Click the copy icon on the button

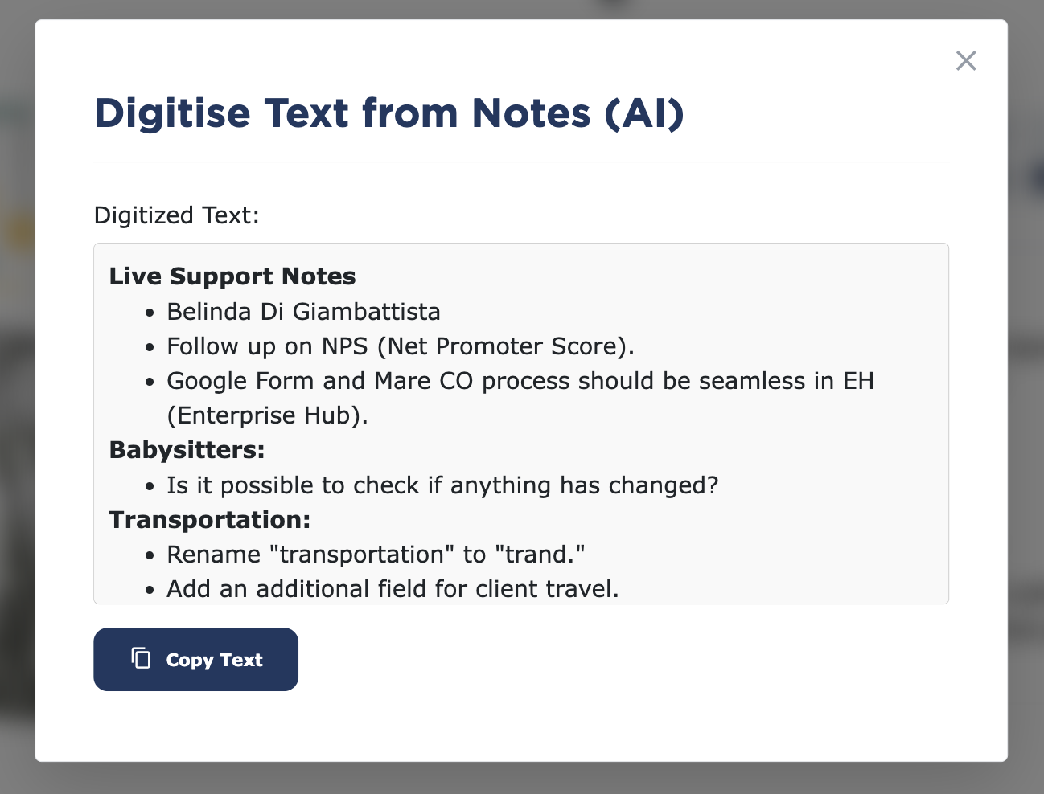tap(141, 658)
